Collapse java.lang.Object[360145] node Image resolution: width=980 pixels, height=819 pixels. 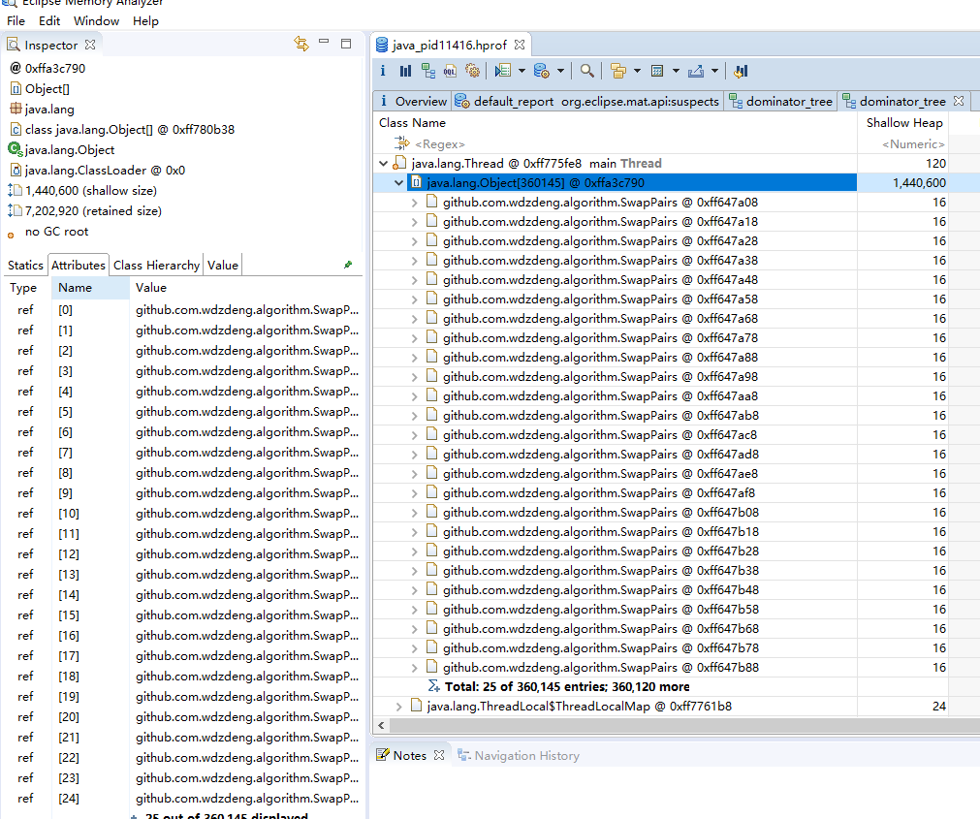click(398, 183)
